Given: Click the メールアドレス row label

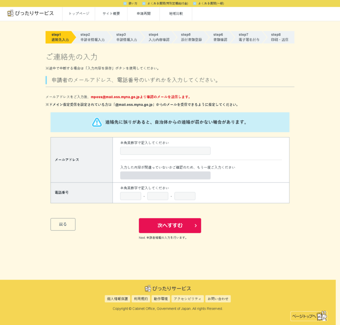Looking at the screenshot, I should [x=67, y=160].
